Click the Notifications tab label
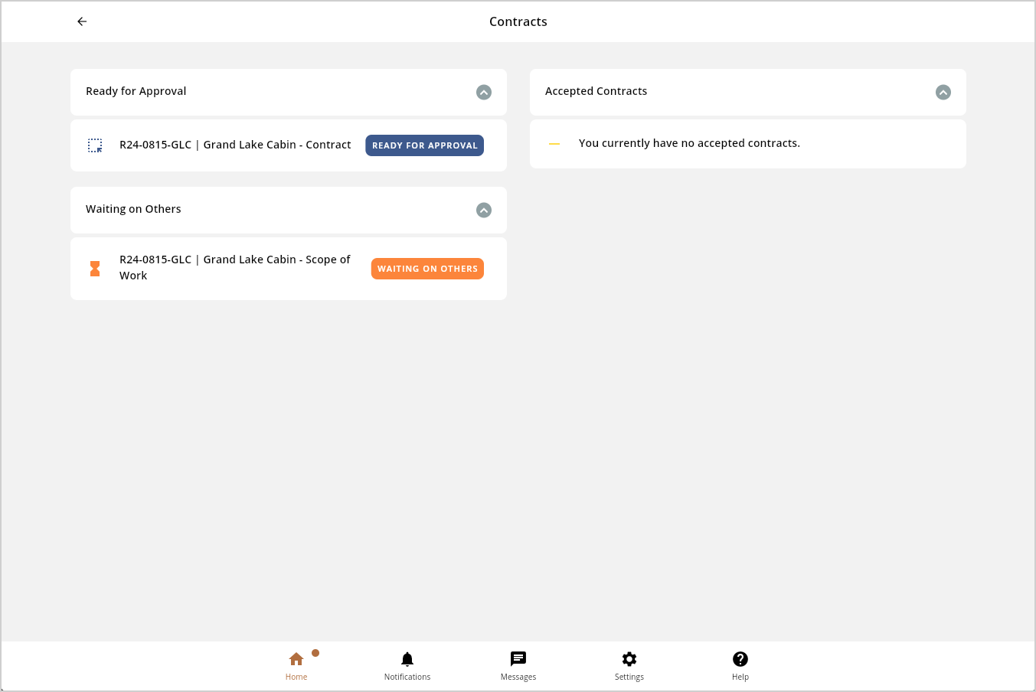The image size is (1036, 692). (x=407, y=677)
